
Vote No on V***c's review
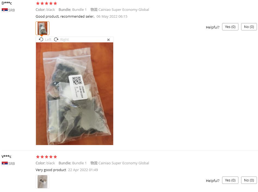click(249, 180)
